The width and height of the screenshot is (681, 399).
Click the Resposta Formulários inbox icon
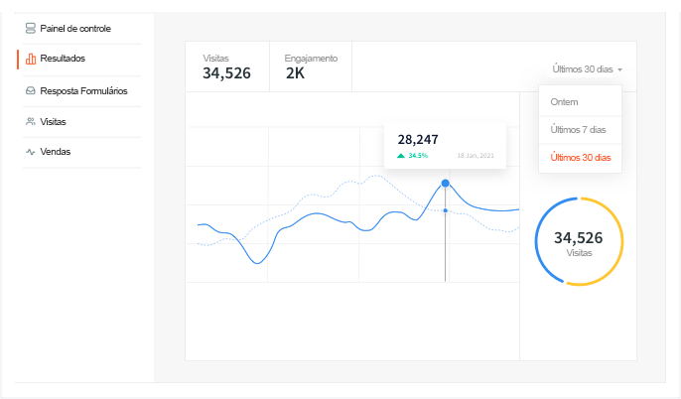pos(31,90)
